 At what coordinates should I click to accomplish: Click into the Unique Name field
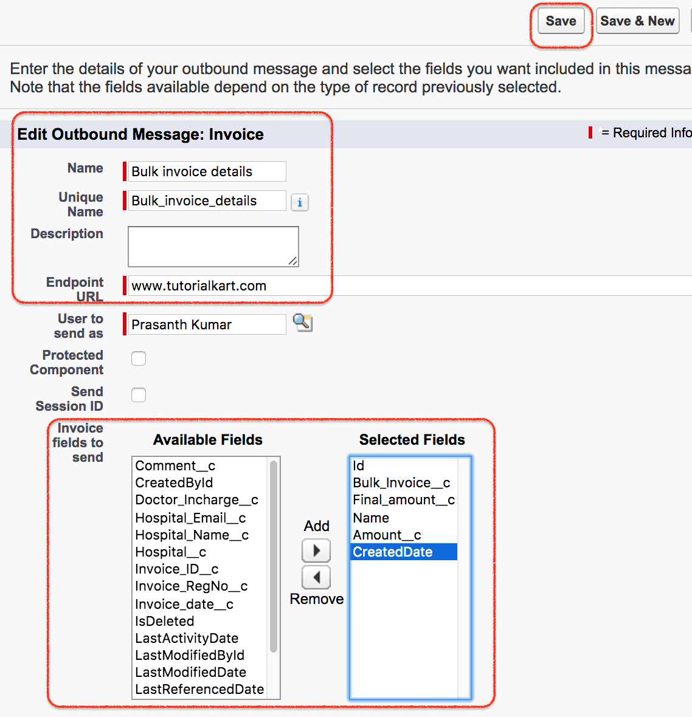pyautogui.click(x=207, y=201)
